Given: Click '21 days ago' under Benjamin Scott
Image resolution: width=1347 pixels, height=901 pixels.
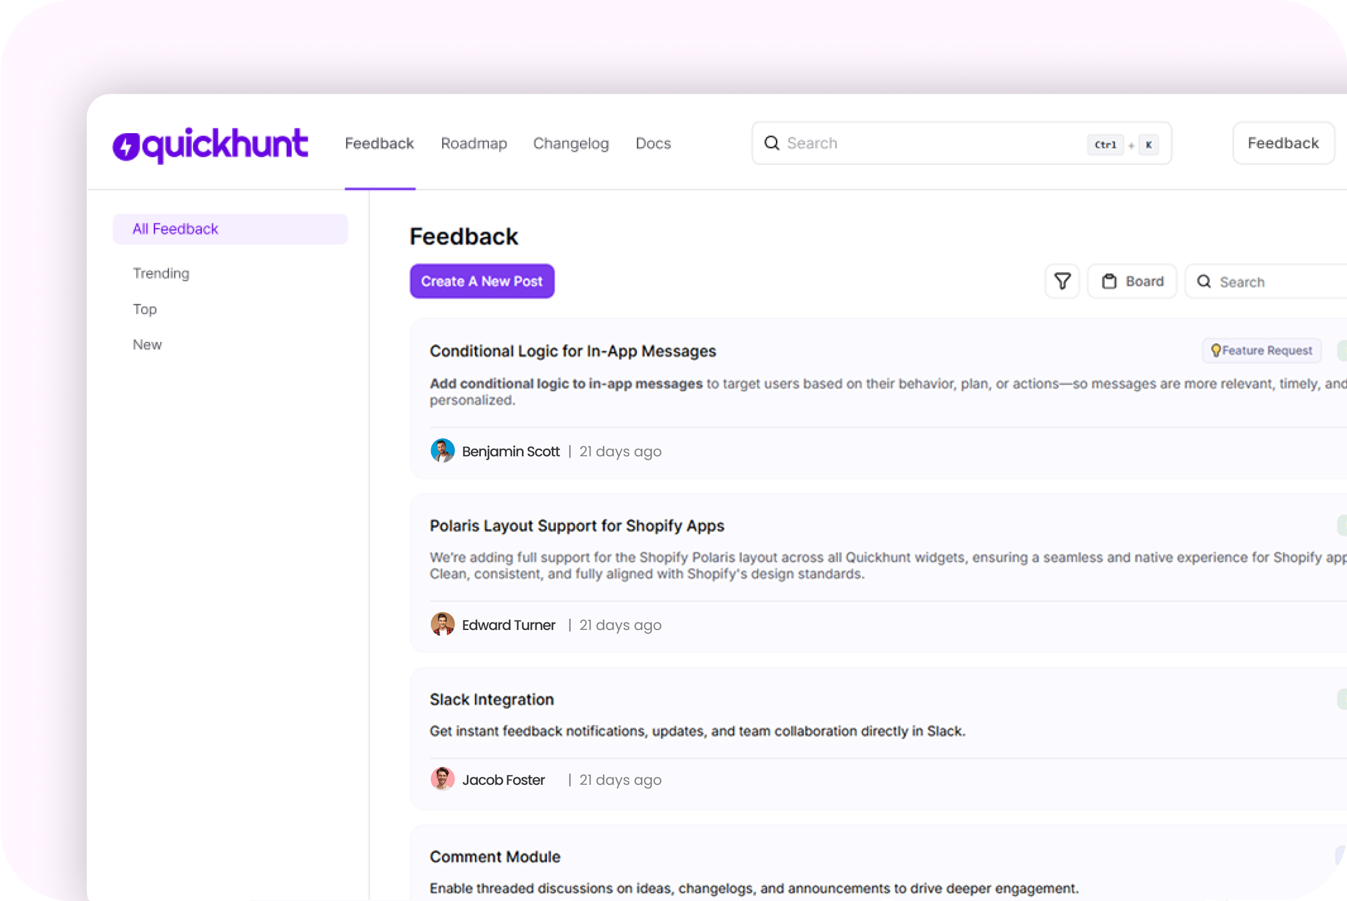Looking at the screenshot, I should pos(620,451).
